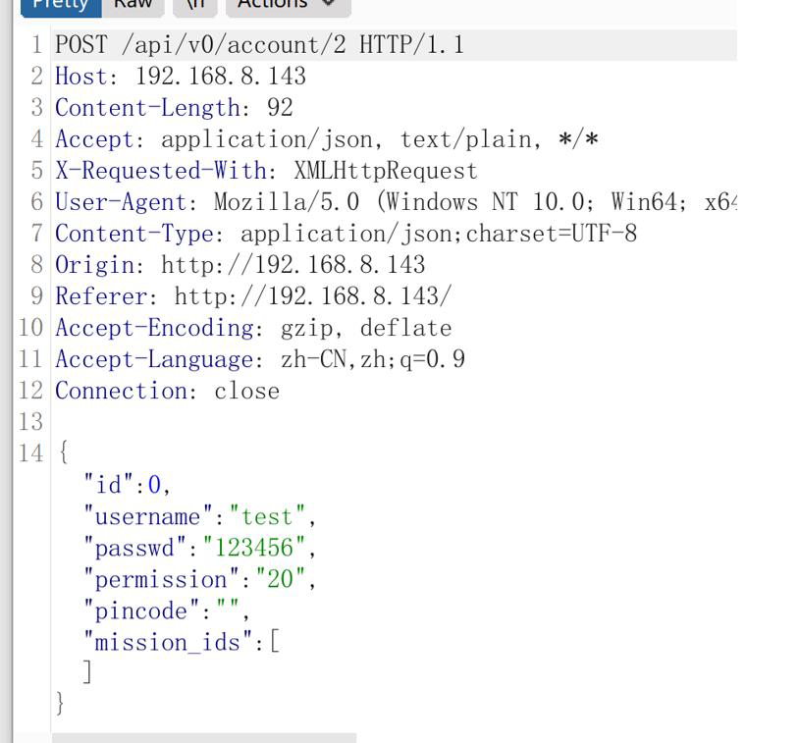Click the Content-Length value 92
Image resolution: width=799 pixels, height=743 pixels.
click(280, 108)
